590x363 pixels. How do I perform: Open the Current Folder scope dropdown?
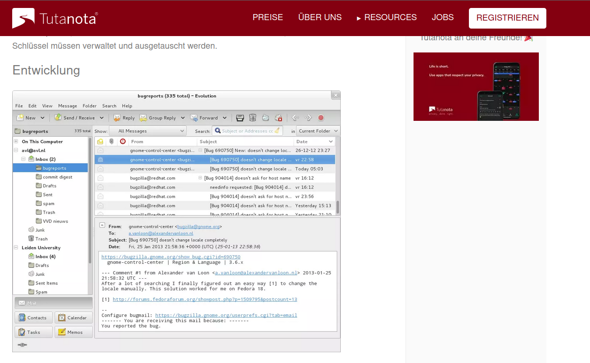point(318,131)
